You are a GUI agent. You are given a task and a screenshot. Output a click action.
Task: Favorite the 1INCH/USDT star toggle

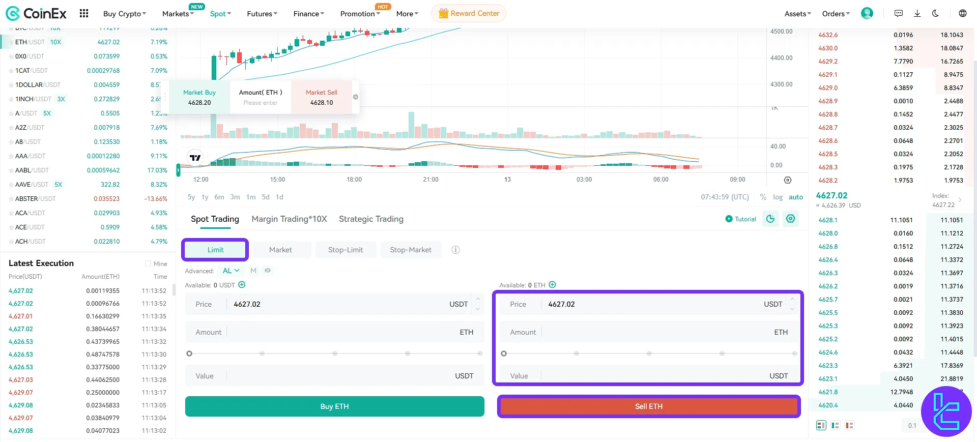[11, 99]
